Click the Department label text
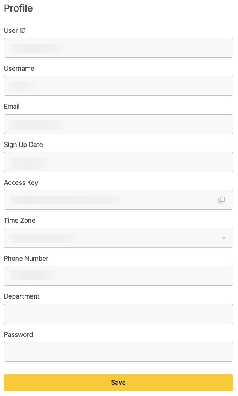 coord(22,296)
